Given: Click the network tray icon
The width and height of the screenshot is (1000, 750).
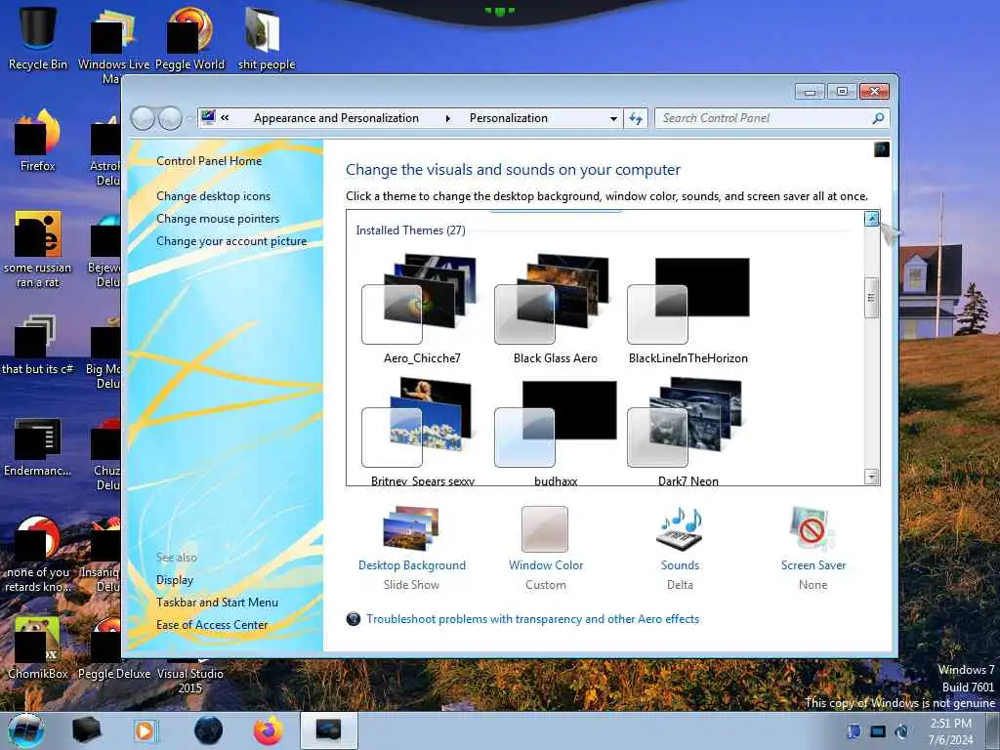Looking at the screenshot, I should point(878,731).
